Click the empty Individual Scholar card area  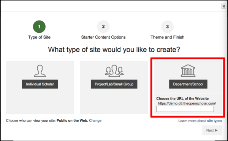point(40,101)
